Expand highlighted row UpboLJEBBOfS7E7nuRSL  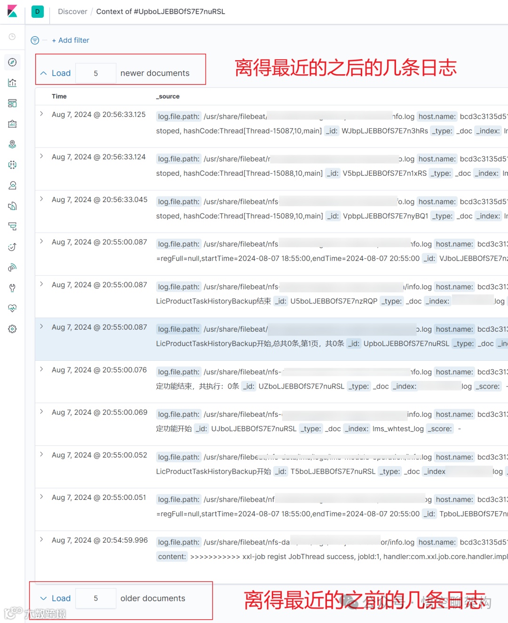click(x=41, y=326)
